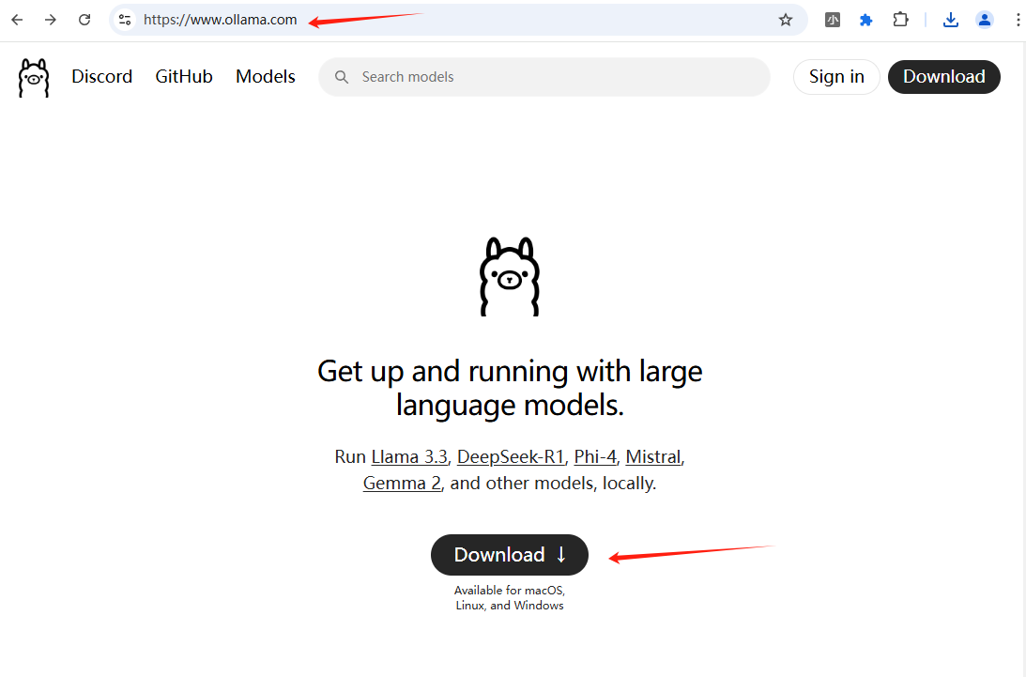Click the address bar URL https://www.ollama.com

pos(221,20)
